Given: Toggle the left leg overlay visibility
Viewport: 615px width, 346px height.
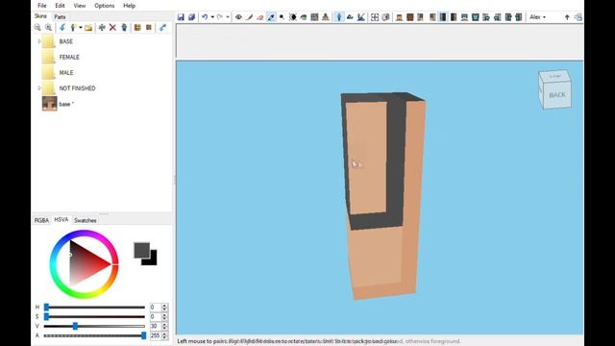Looking at the screenshot, I should (508, 17).
